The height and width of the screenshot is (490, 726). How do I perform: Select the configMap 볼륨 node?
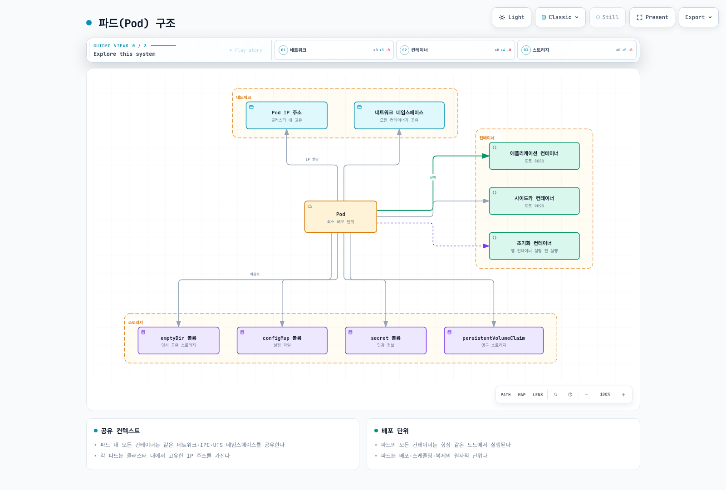point(282,341)
